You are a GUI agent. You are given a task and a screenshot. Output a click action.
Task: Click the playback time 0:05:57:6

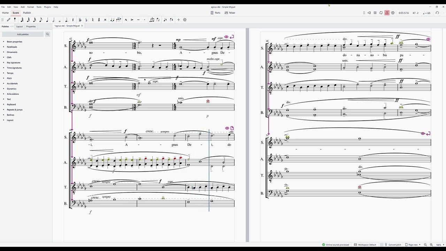[404, 13]
